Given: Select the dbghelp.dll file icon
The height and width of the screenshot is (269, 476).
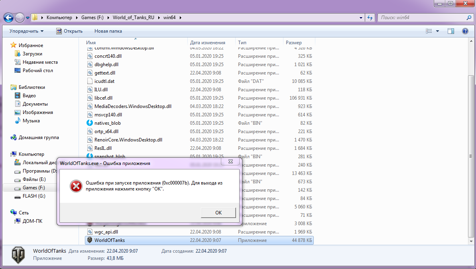Looking at the screenshot, I should click(90, 65).
